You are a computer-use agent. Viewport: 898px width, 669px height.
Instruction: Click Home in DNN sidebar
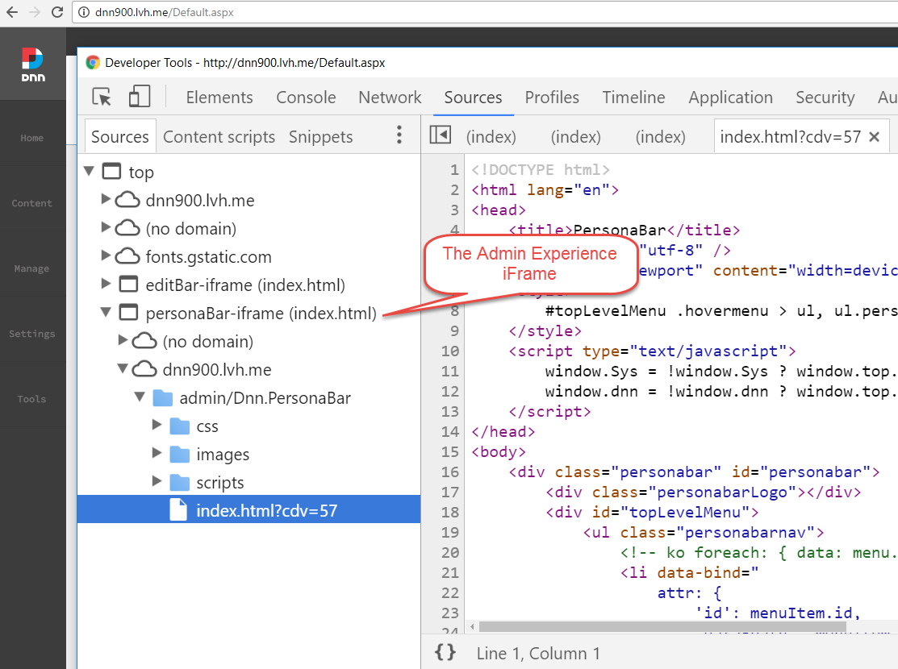coord(32,138)
